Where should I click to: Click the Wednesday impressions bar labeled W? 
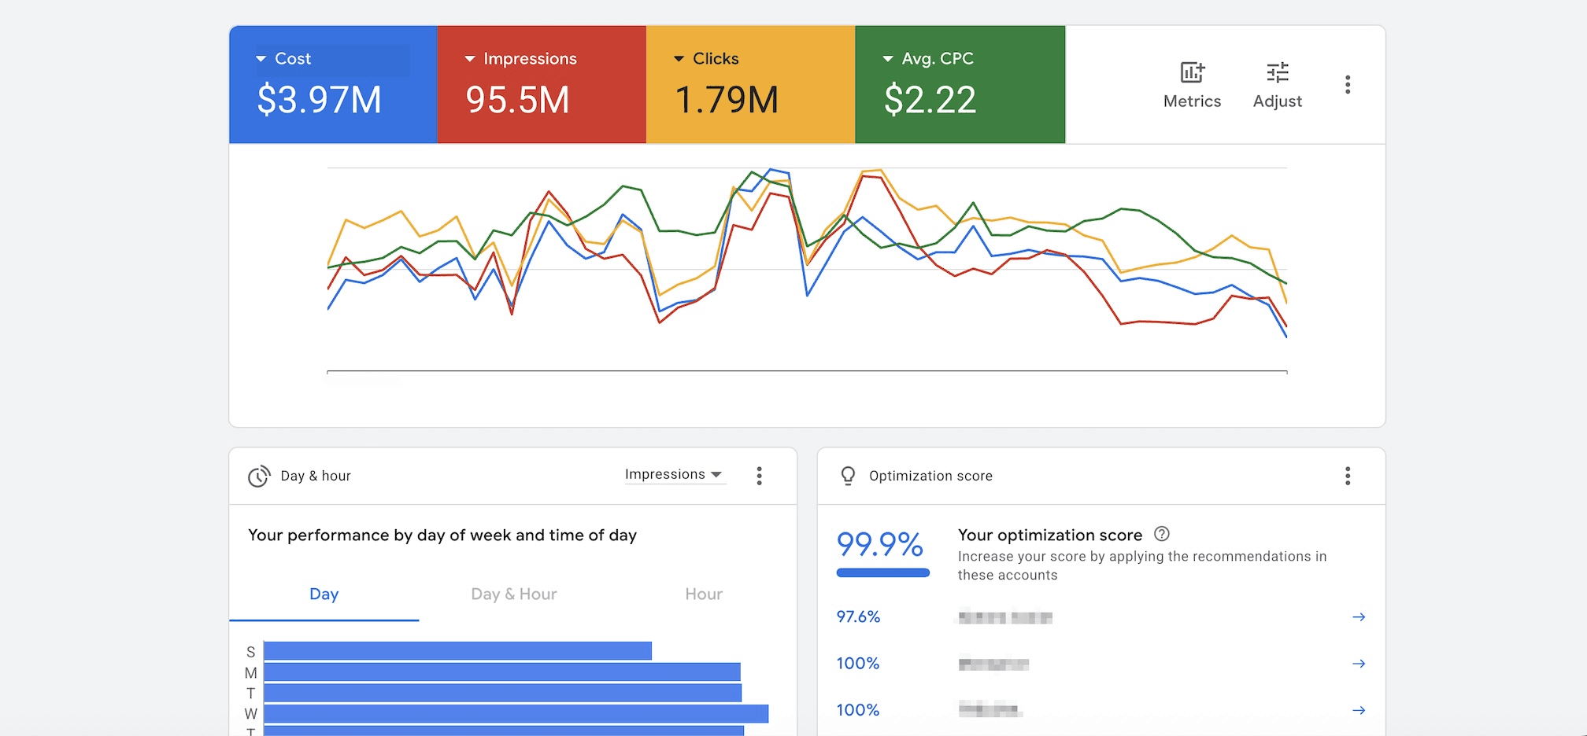coord(516,714)
